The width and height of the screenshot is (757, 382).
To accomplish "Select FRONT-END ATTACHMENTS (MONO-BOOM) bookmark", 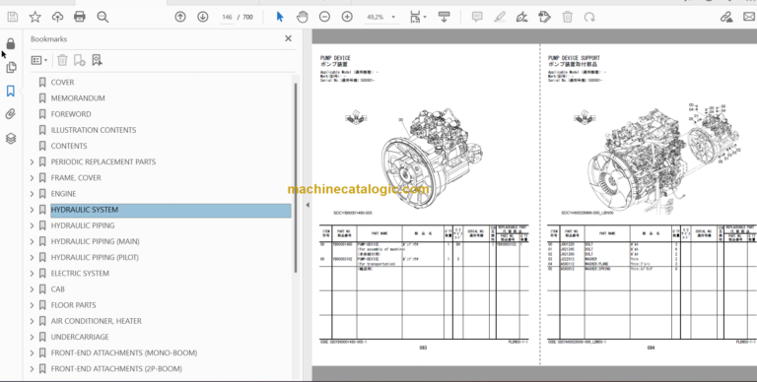I will tap(124, 353).
